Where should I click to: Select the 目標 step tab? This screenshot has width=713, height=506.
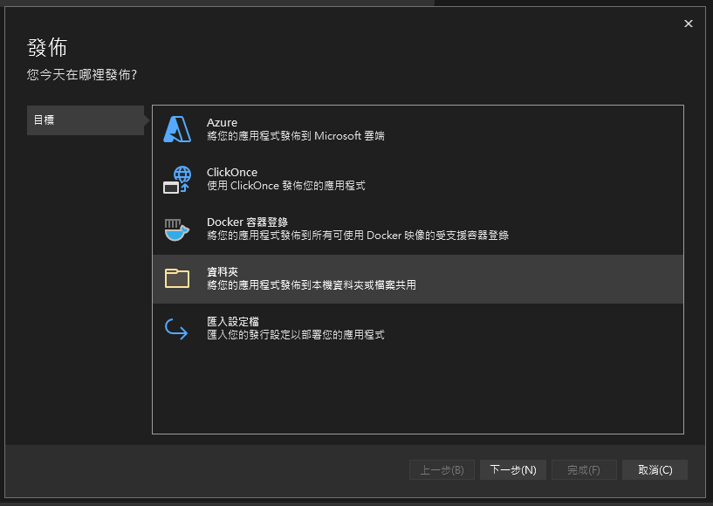click(x=85, y=120)
